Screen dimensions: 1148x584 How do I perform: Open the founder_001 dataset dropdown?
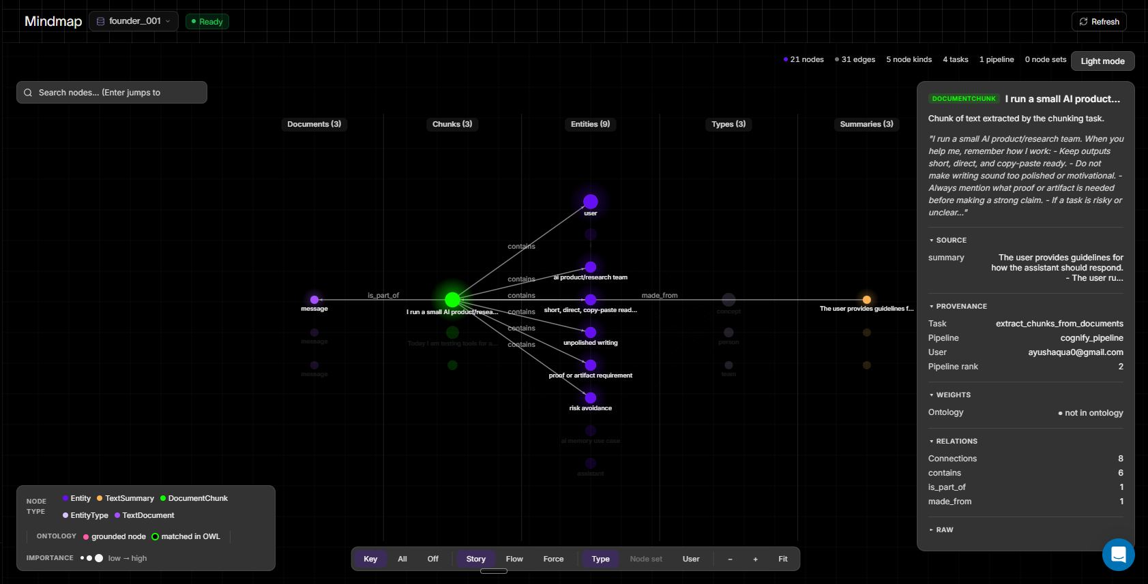(x=134, y=21)
